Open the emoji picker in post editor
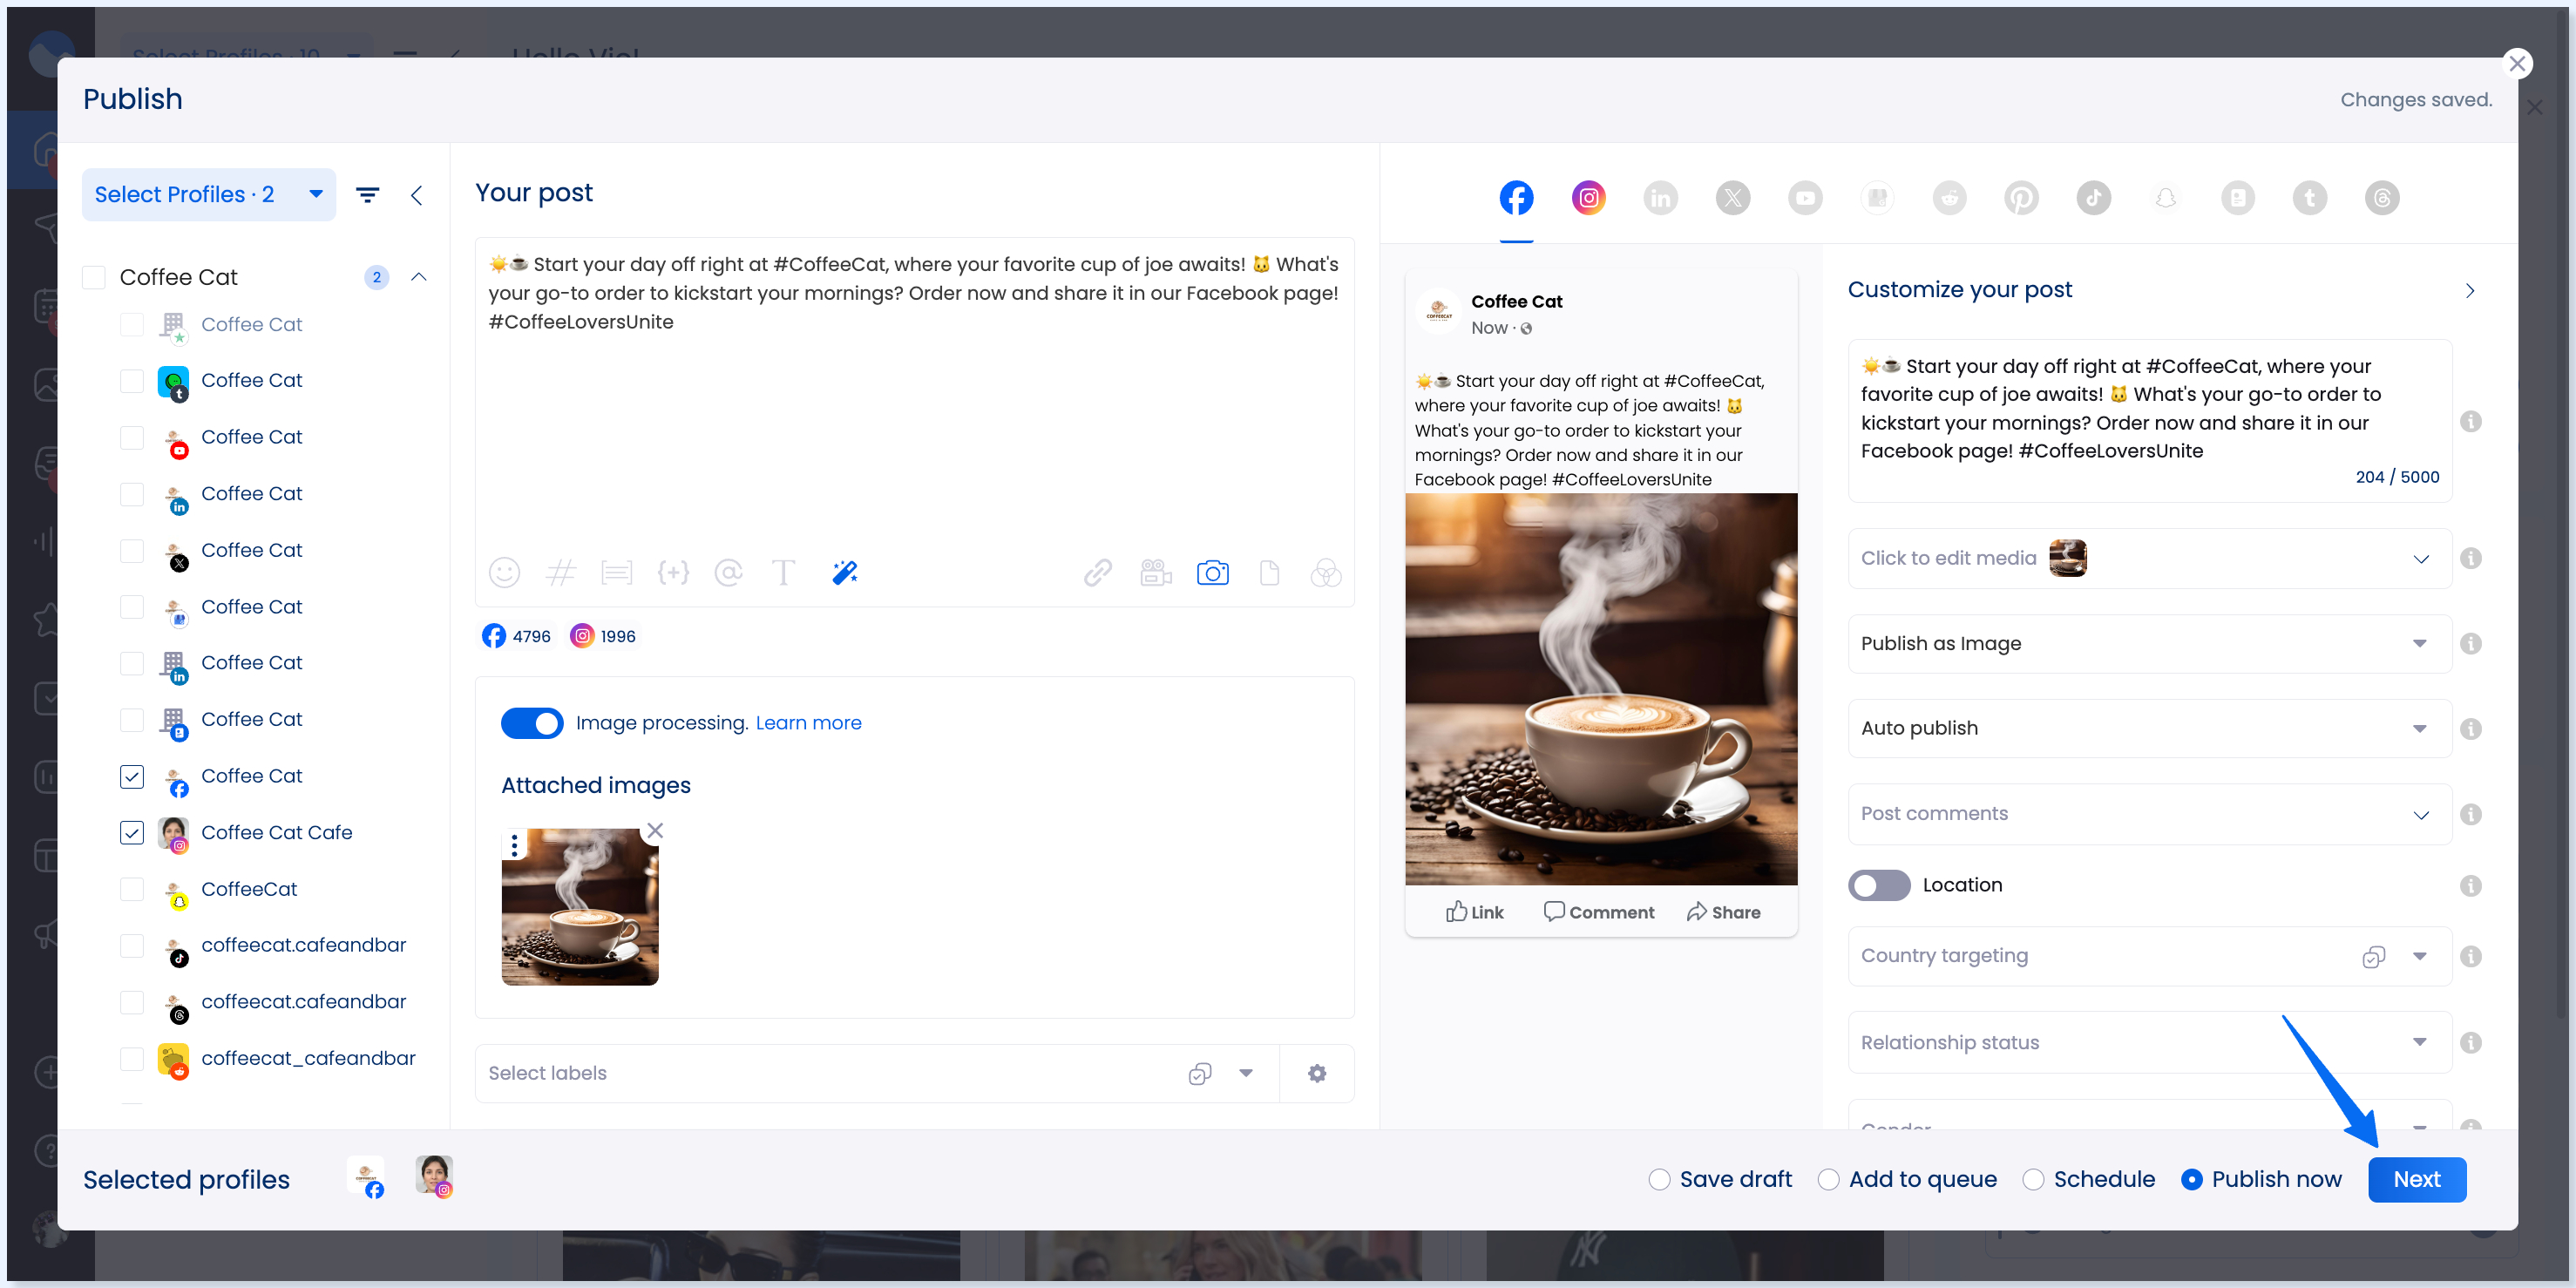Image resolution: width=2576 pixels, height=1288 pixels. [x=504, y=572]
